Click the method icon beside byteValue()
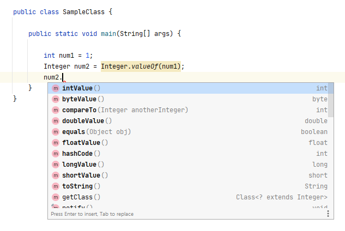Screen dimensions: 345x231 coord(56,99)
